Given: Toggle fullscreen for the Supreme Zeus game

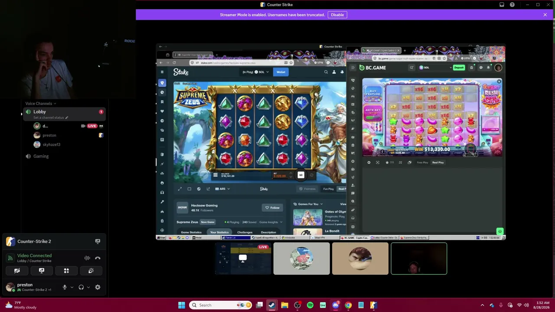Looking at the screenshot, I should pyautogui.click(x=180, y=189).
